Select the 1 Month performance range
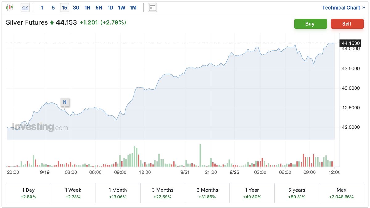The width and height of the screenshot is (370, 208). (118, 193)
